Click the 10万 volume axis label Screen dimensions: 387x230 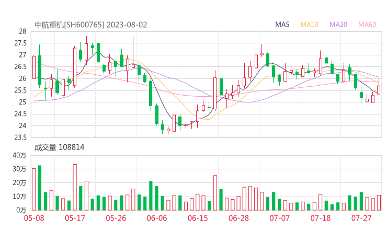[x=19, y=197]
